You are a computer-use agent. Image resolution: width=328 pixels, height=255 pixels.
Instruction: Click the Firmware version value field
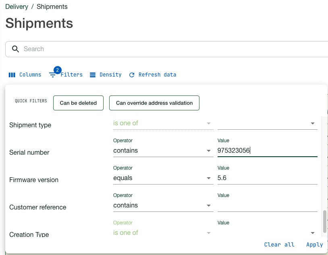(267, 178)
